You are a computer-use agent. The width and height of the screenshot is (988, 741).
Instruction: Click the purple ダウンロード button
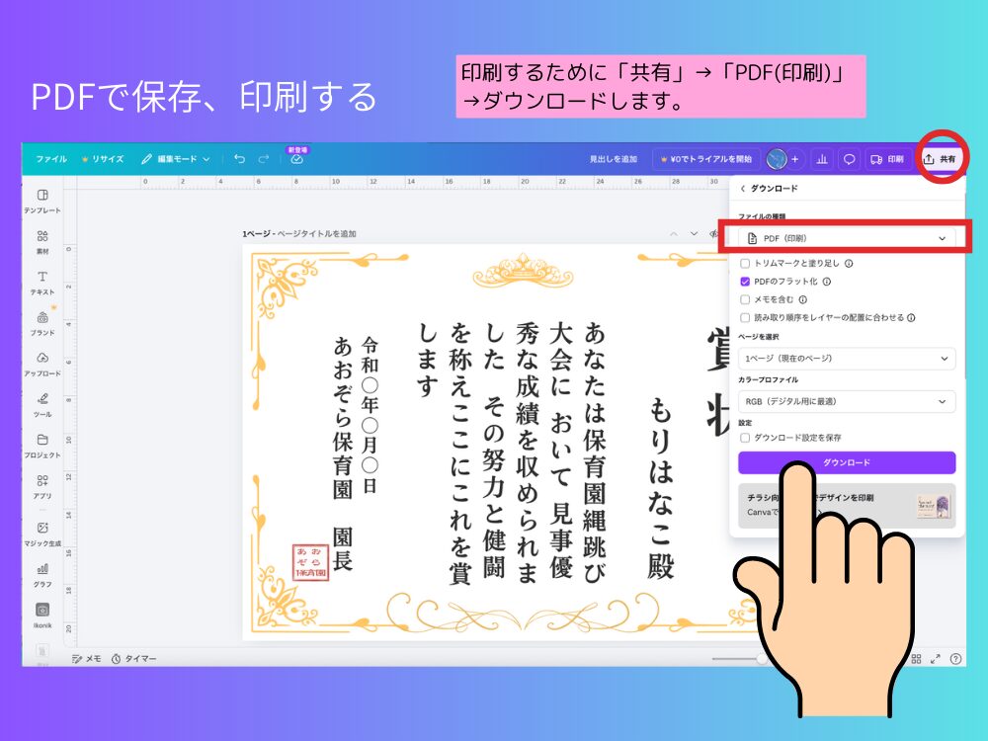point(847,462)
